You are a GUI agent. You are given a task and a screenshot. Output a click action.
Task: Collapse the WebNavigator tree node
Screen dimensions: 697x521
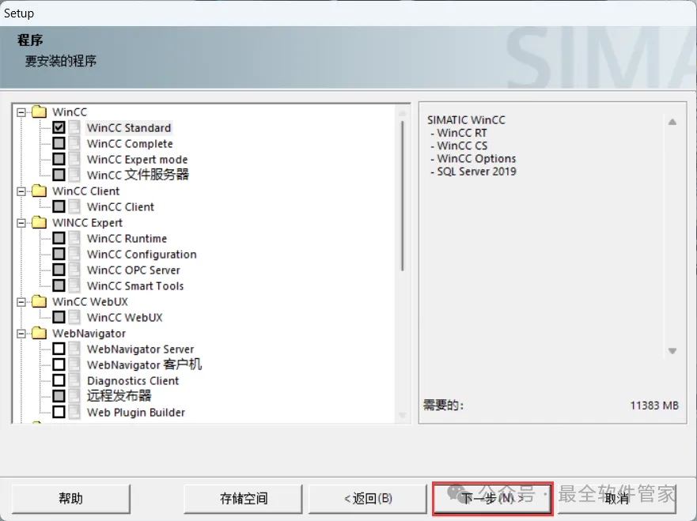pyautogui.click(x=21, y=334)
